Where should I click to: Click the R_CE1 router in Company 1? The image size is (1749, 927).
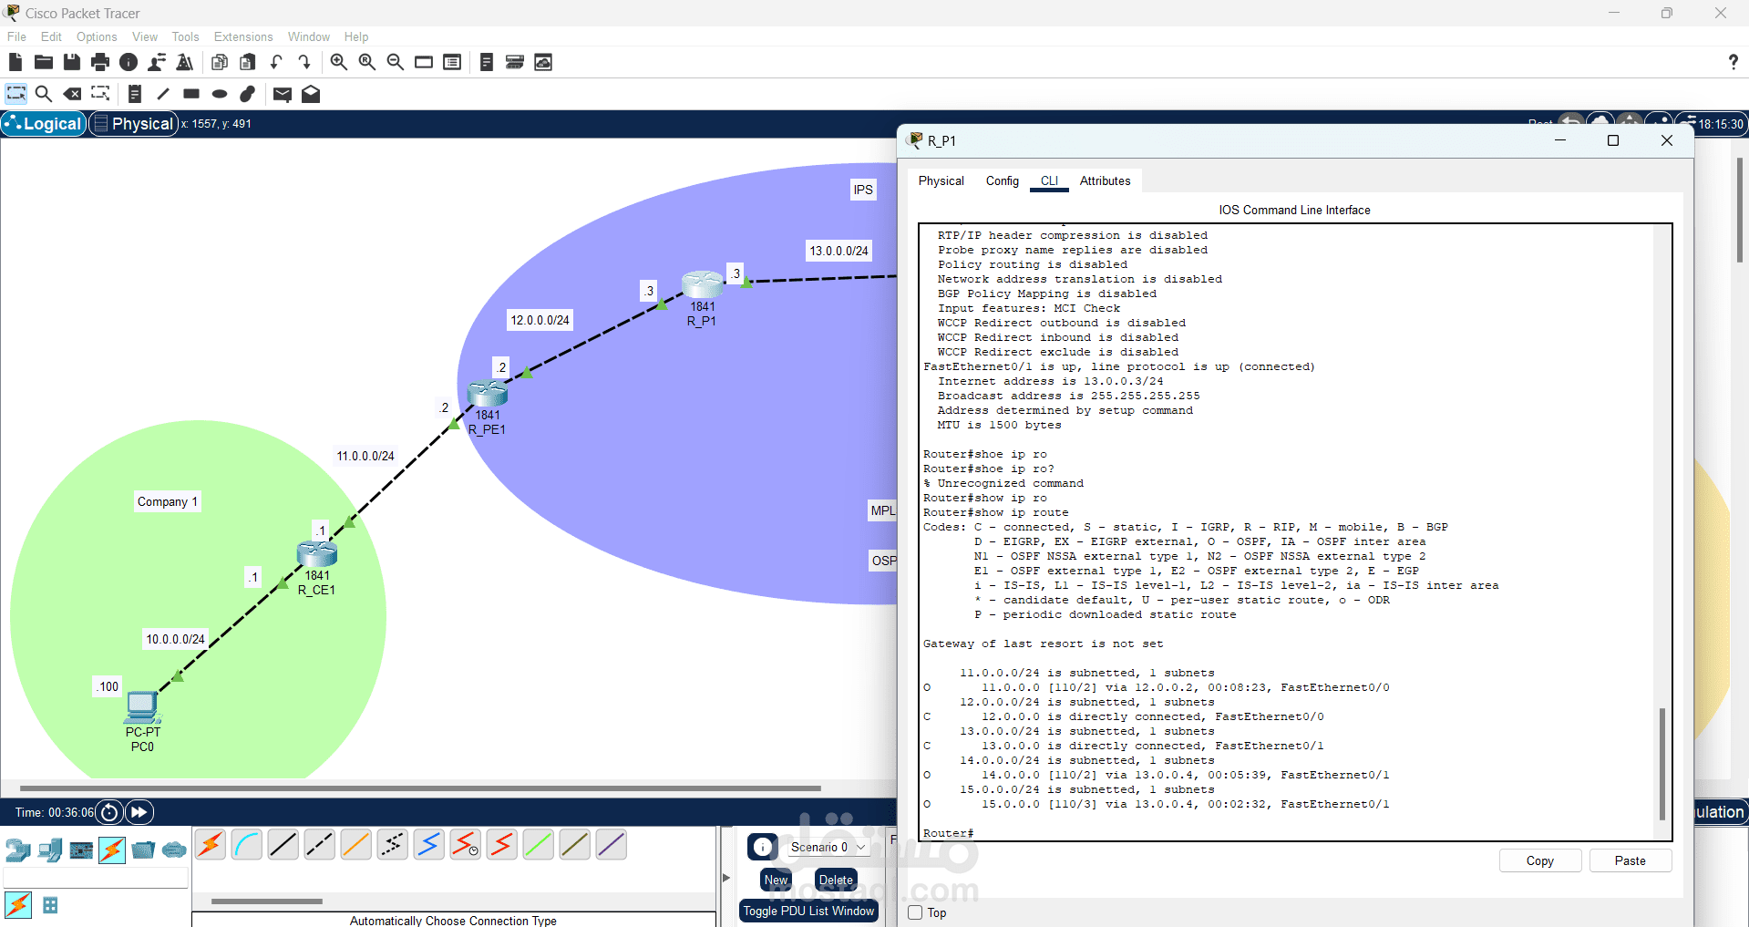tap(317, 553)
